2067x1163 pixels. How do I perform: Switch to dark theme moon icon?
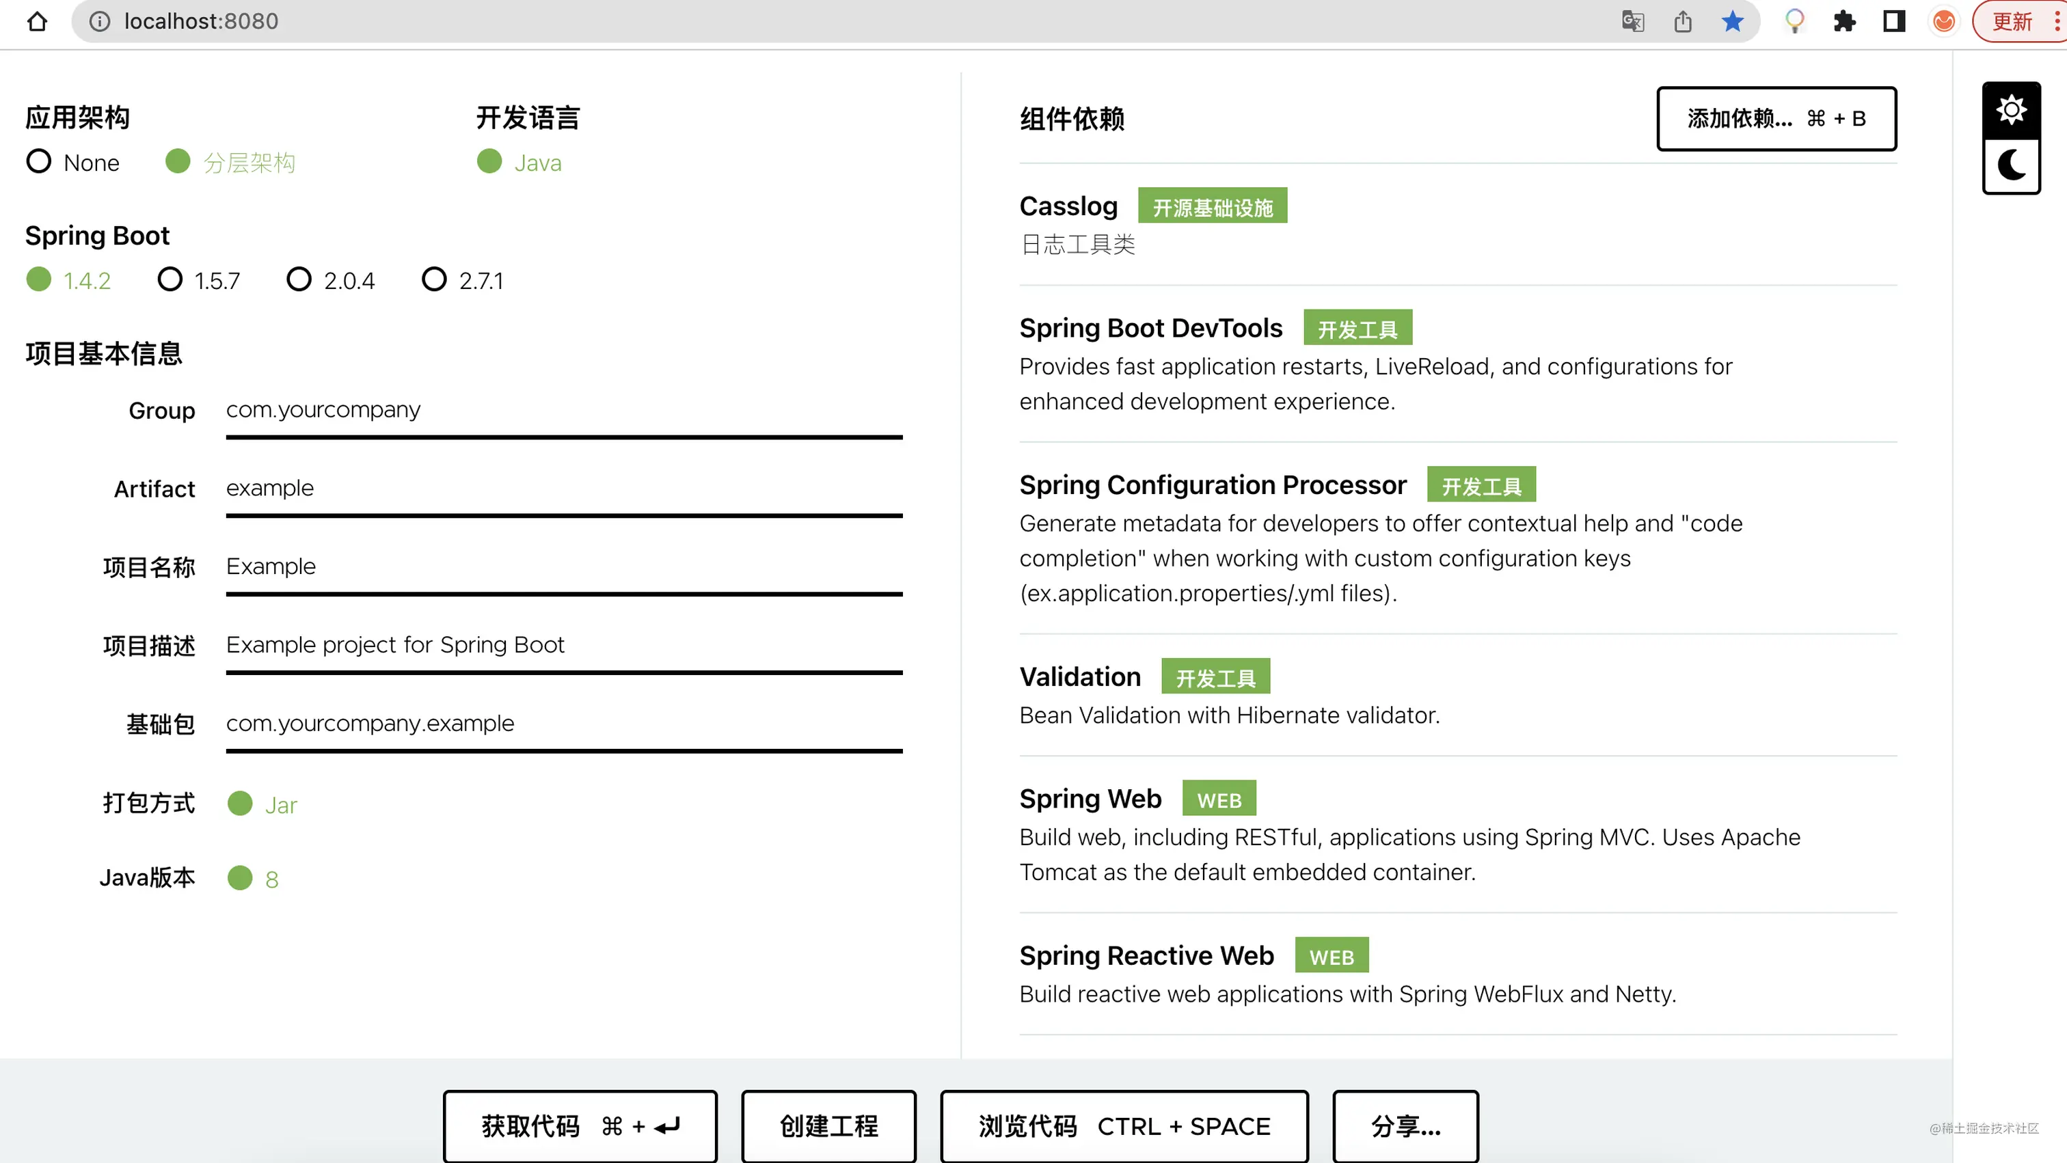click(x=2011, y=166)
